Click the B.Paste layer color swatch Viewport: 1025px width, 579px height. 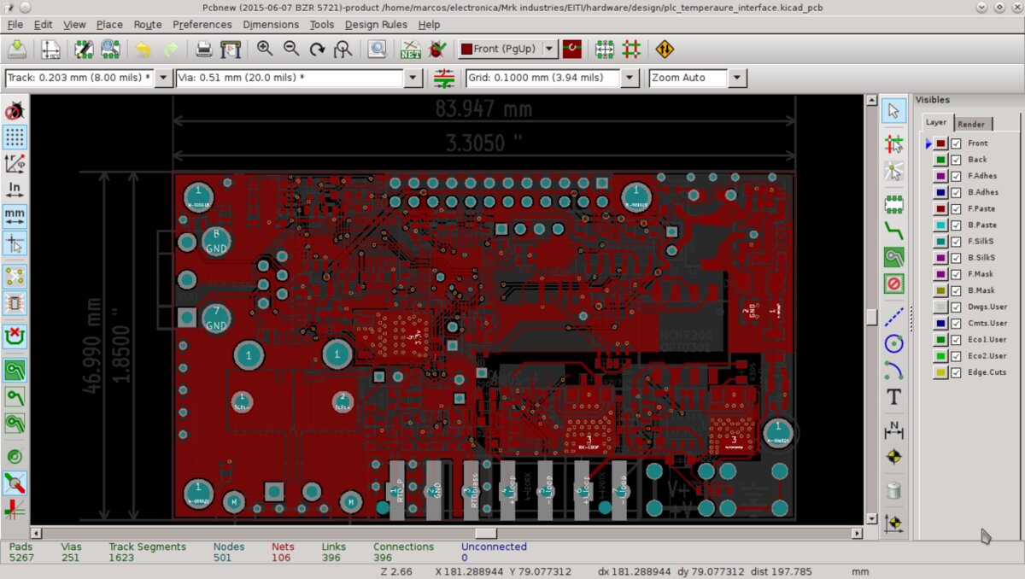(940, 225)
